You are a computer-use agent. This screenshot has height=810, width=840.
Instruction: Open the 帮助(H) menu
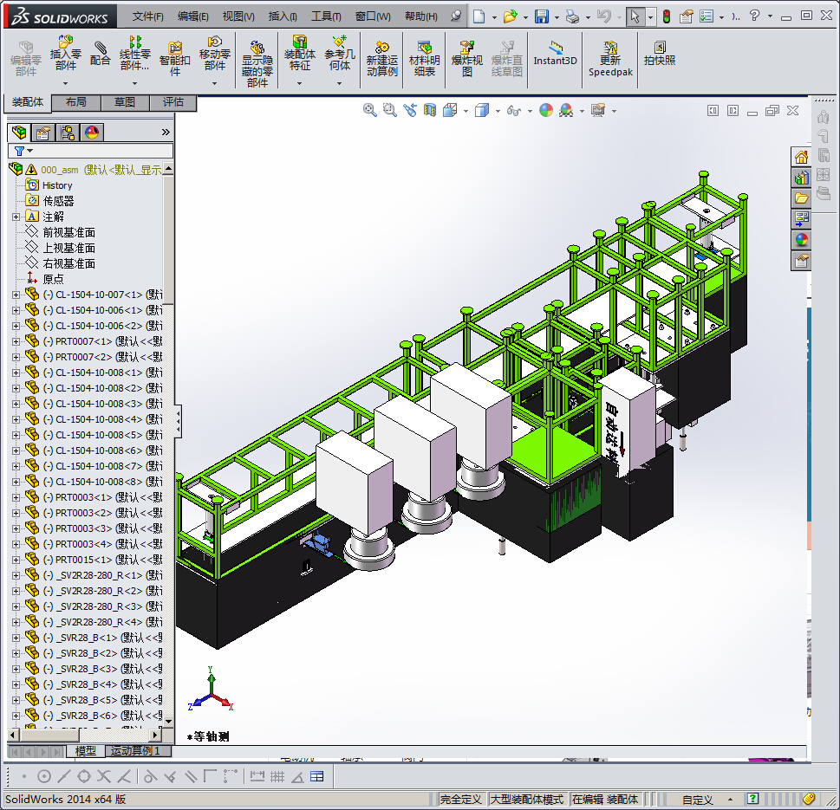[x=421, y=16]
